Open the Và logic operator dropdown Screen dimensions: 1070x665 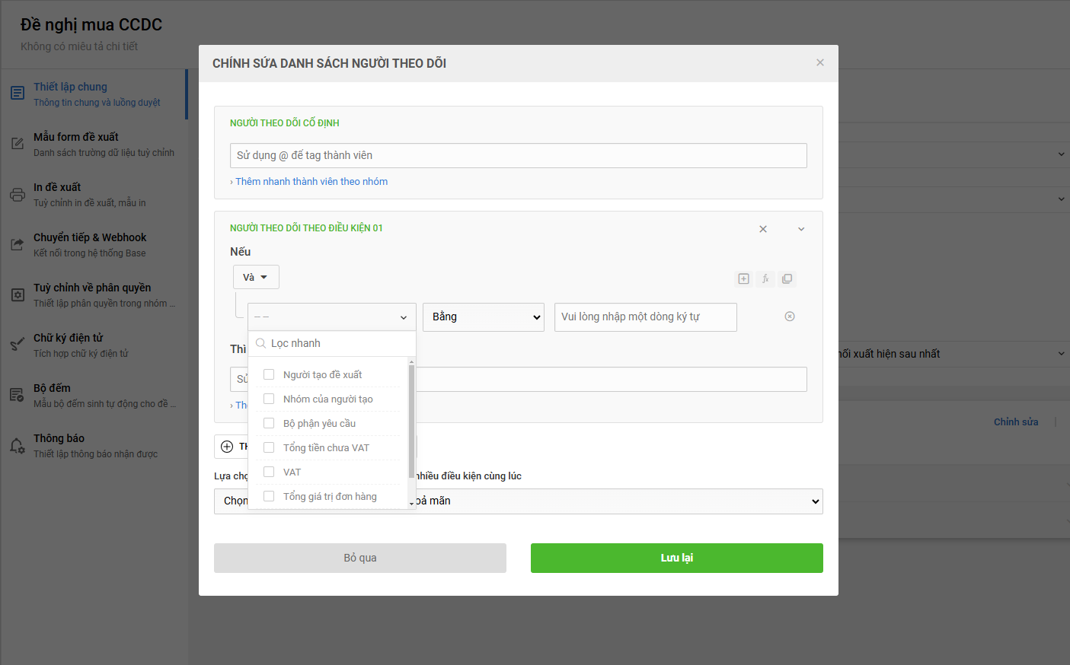click(x=256, y=277)
